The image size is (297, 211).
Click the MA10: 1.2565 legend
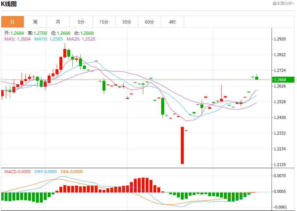pos(49,39)
